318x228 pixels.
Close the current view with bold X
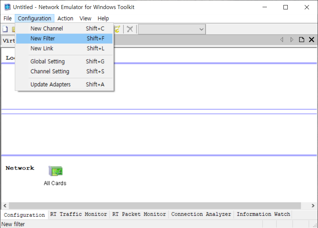click(312, 39)
